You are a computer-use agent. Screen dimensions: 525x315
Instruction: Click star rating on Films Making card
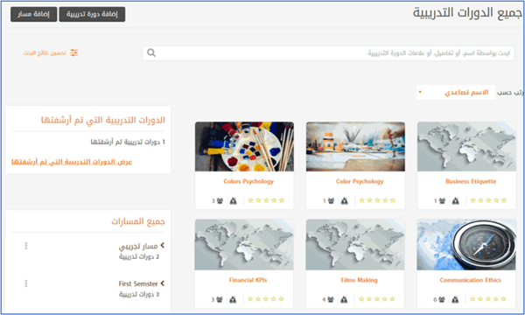pyautogui.click(x=376, y=299)
